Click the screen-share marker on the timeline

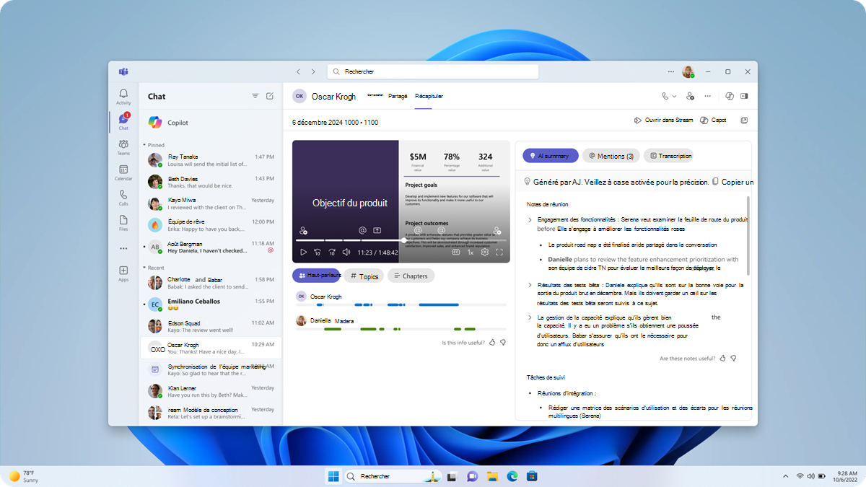click(377, 231)
